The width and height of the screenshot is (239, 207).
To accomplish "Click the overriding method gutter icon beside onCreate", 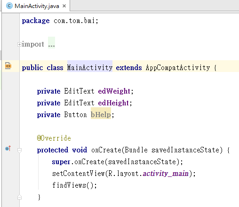I will coord(8,148).
